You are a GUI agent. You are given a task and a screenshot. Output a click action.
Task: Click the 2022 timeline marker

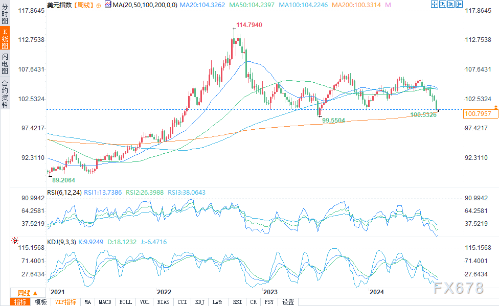click(164, 292)
